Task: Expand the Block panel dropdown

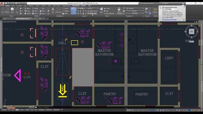Action: [108, 16]
